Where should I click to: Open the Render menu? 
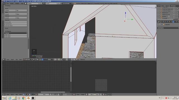(12, 3)
